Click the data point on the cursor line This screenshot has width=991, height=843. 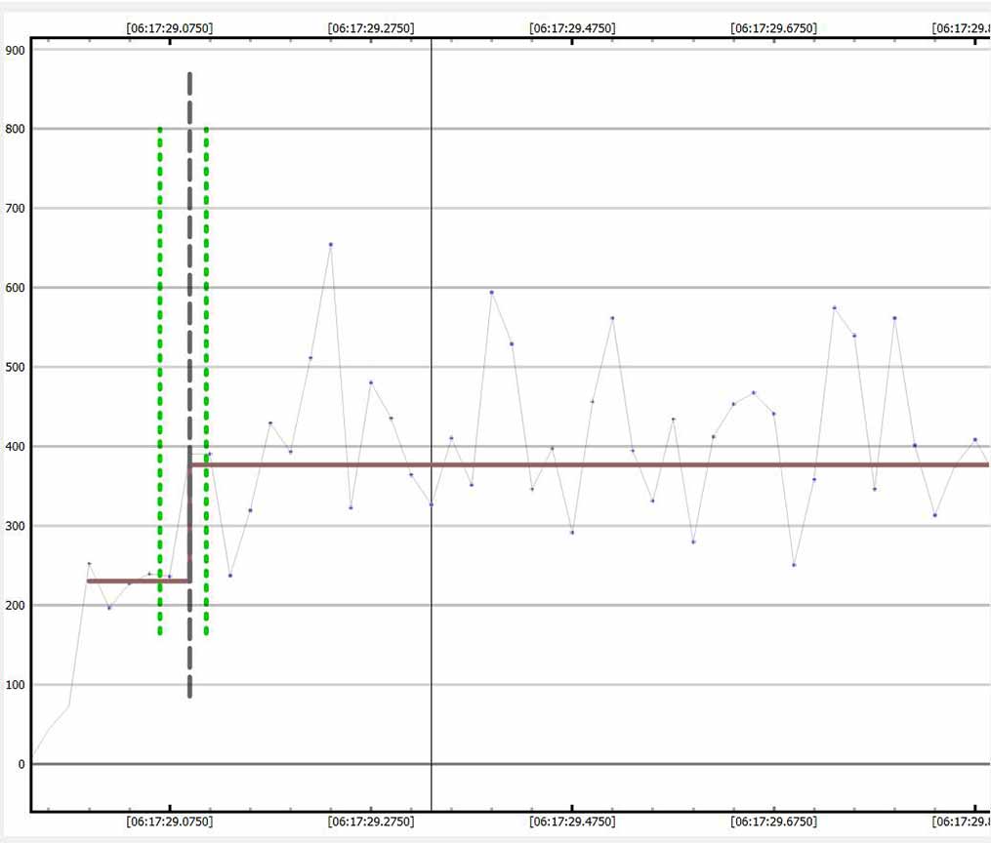(x=431, y=504)
